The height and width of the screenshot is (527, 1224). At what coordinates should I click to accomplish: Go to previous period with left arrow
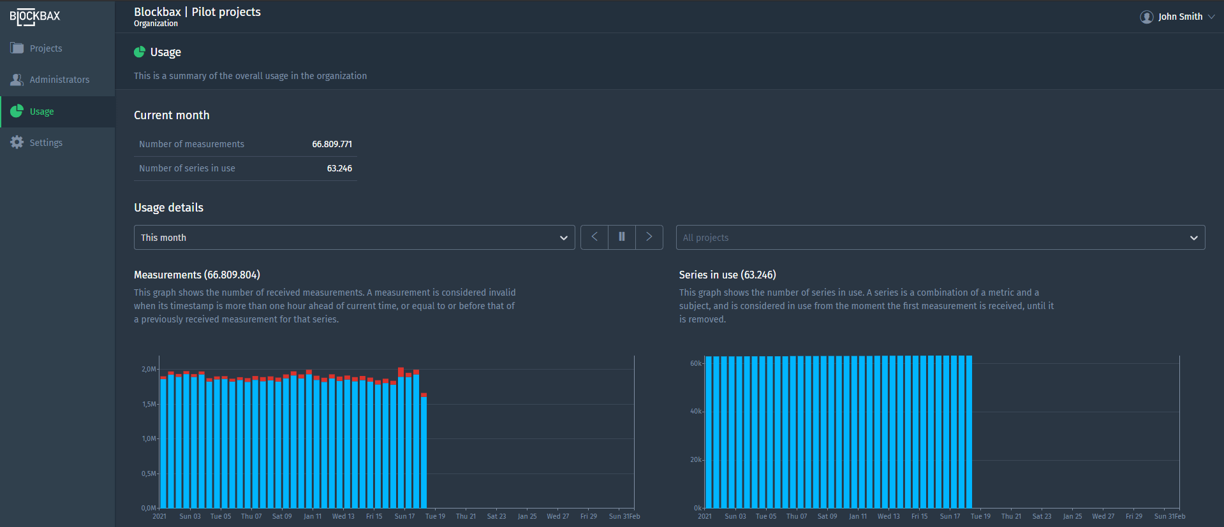pos(594,237)
